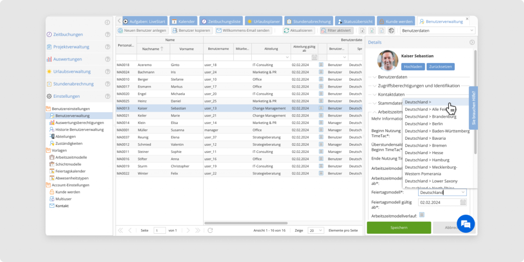This screenshot has width=524, height=262.
Task: Click the green Speichern button
Action: [399, 228]
